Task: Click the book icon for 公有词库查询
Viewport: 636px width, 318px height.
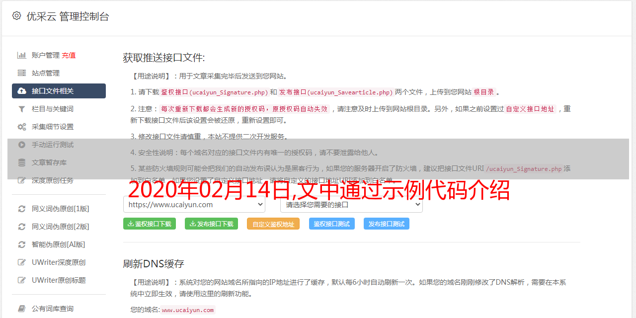Action: pos(22,309)
